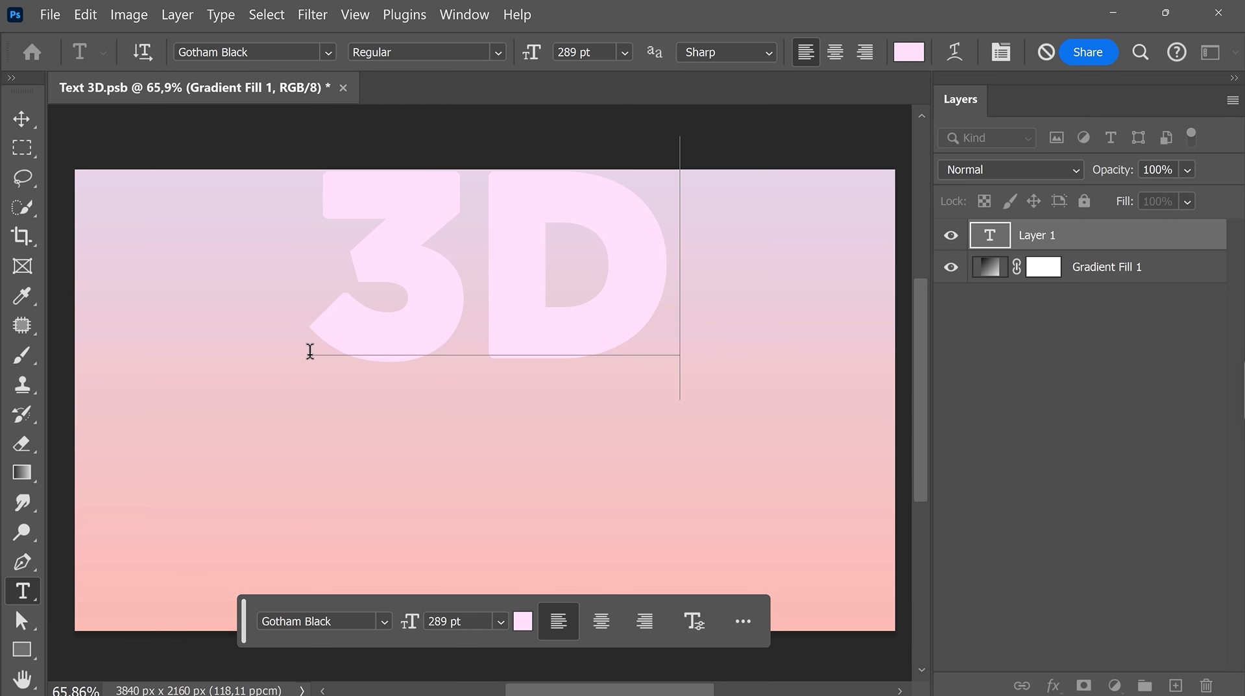The image size is (1245, 696).
Task: Select the Brush tool
Action: pos(21,355)
